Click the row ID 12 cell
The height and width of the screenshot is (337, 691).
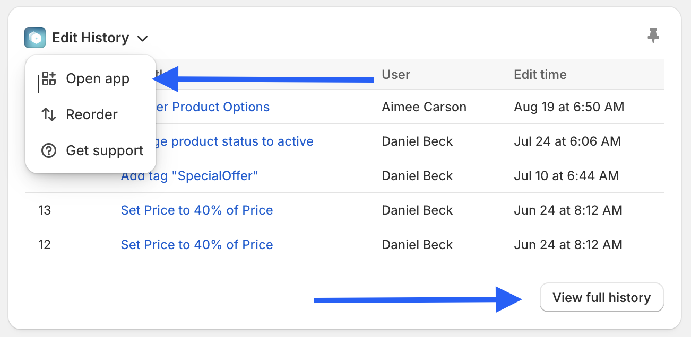45,245
